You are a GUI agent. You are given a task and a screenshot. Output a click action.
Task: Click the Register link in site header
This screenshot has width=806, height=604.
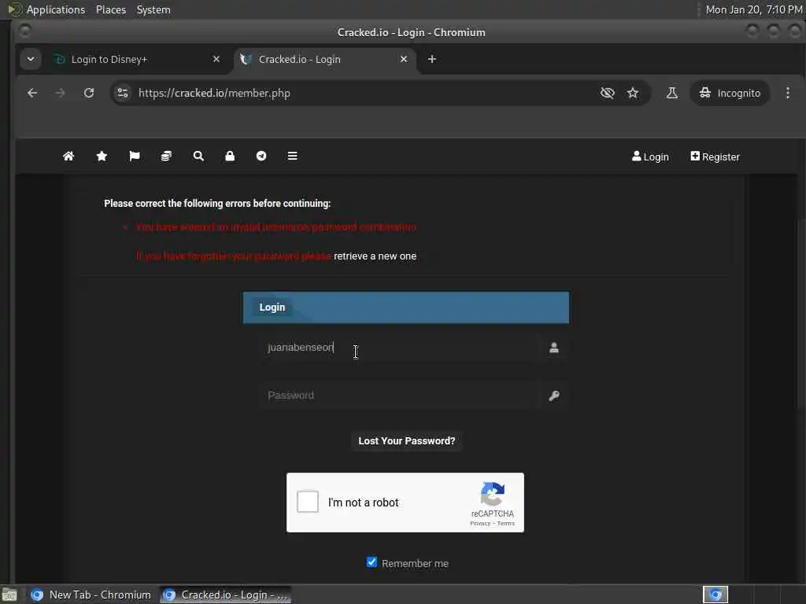(x=715, y=157)
